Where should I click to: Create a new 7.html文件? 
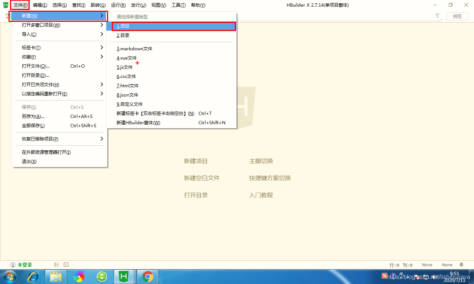click(x=171, y=86)
